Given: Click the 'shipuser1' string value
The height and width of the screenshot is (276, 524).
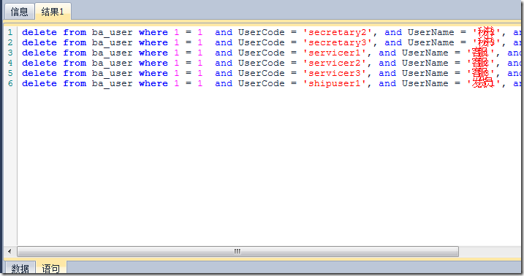Looking at the screenshot, I should point(335,83).
